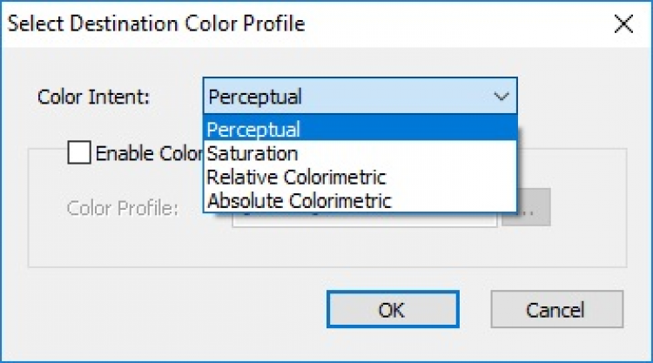Click the blank area right of the Color Intent dropdown

(x=575, y=97)
